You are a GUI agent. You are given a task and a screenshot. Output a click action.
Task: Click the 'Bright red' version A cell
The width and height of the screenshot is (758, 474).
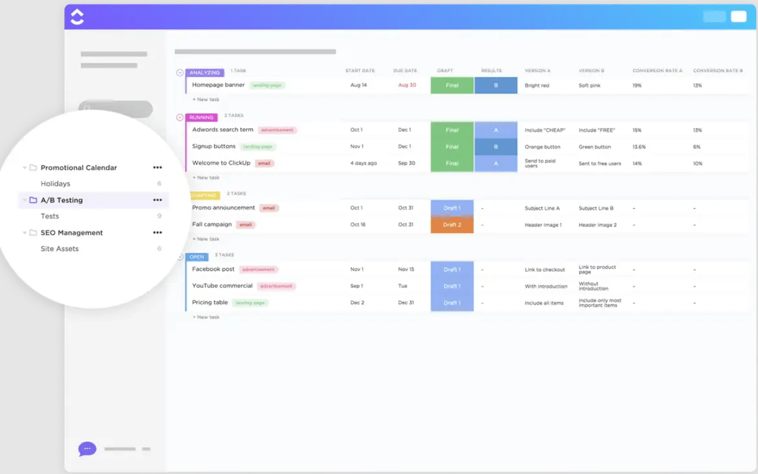(537, 85)
